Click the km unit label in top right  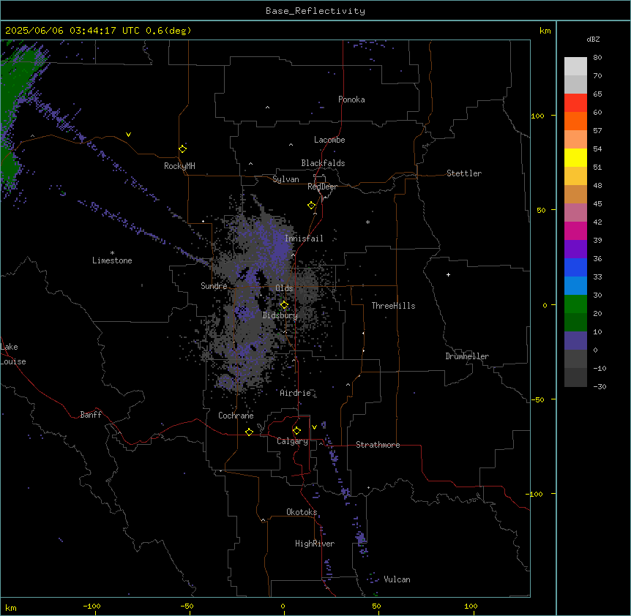545,31
